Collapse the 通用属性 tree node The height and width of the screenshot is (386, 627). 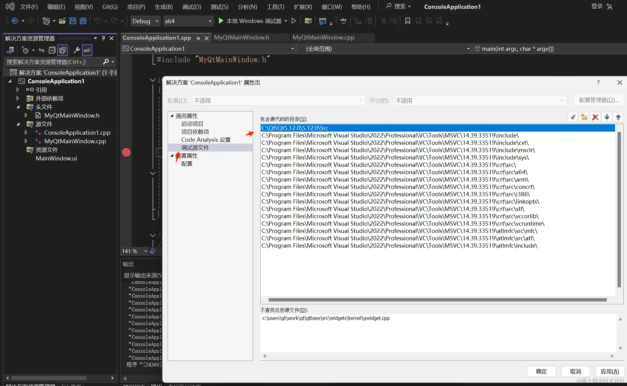172,116
